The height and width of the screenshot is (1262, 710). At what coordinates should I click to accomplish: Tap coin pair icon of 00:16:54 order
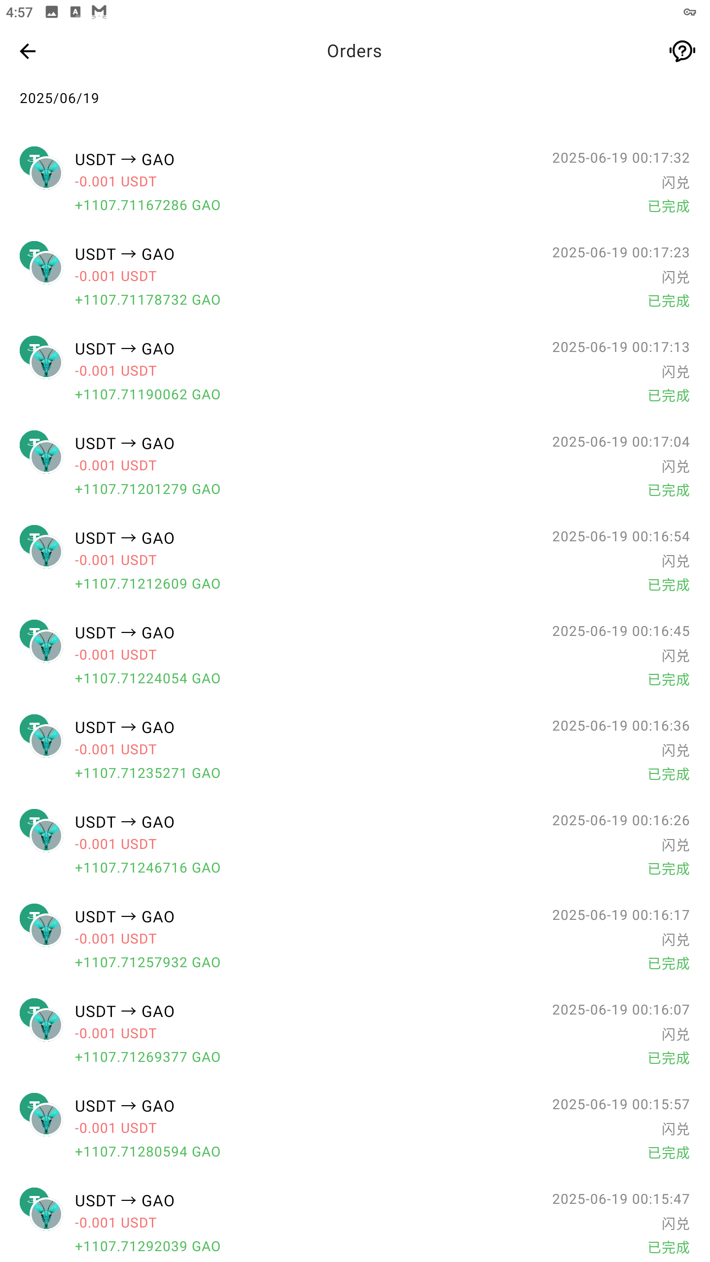coord(41,547)
